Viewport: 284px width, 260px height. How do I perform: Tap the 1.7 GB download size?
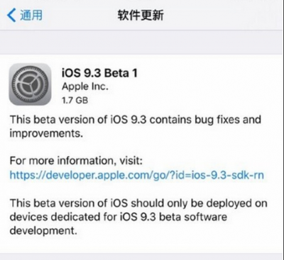tap(75, 101)
